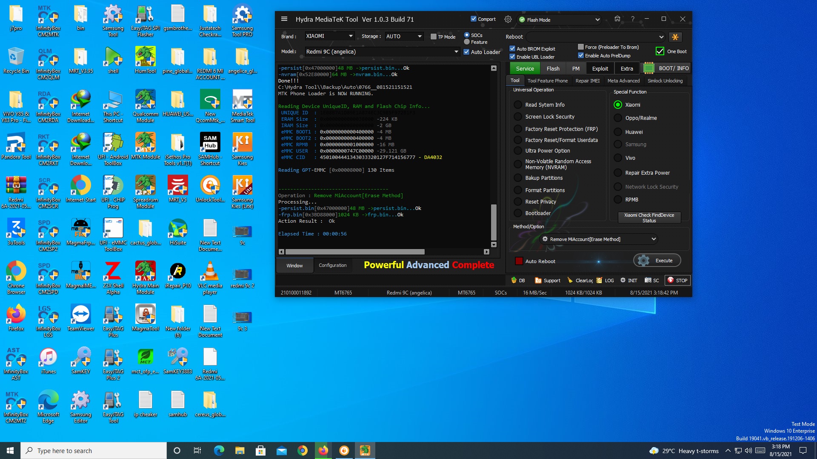Open Z3X Shell Alpha desktop icon
This screenshot has height=459, width=817.
tap(113, 278)
